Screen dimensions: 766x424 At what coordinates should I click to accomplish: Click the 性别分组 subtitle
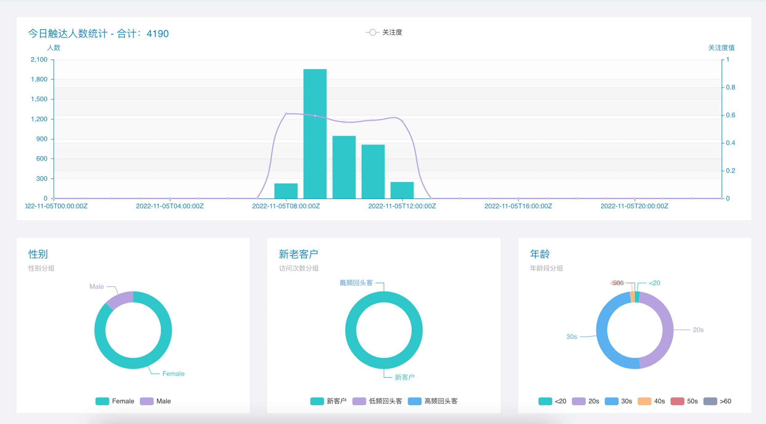click(41, 268)
